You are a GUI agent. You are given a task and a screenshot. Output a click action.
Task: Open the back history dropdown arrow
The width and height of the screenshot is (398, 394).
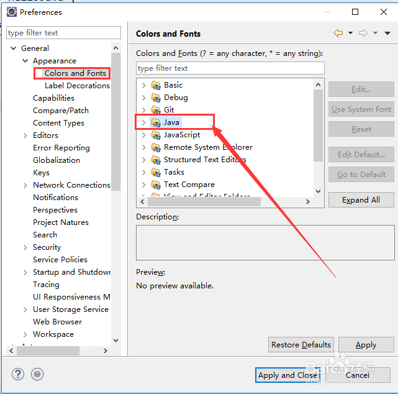click(350, 33)
